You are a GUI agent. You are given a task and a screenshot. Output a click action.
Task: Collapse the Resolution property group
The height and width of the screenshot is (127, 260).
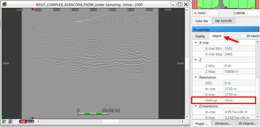(196, 77)
